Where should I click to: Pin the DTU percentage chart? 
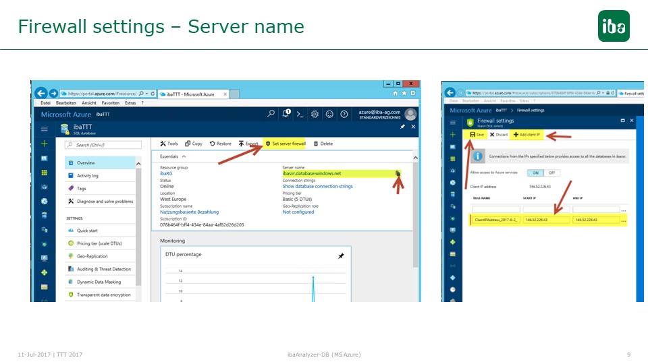(x=341, y=256)
